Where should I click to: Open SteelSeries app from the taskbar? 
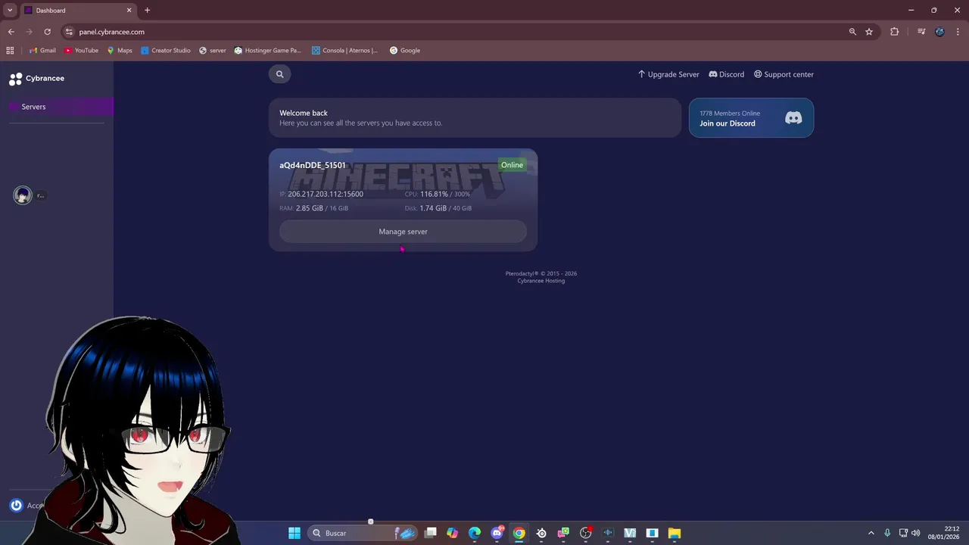pyautogui.click(x=541, y=533)
